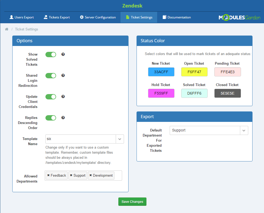Toggle Replies Descending Order switch
Viewport: 264px width, 213px height.
click(x=51, y=118)
